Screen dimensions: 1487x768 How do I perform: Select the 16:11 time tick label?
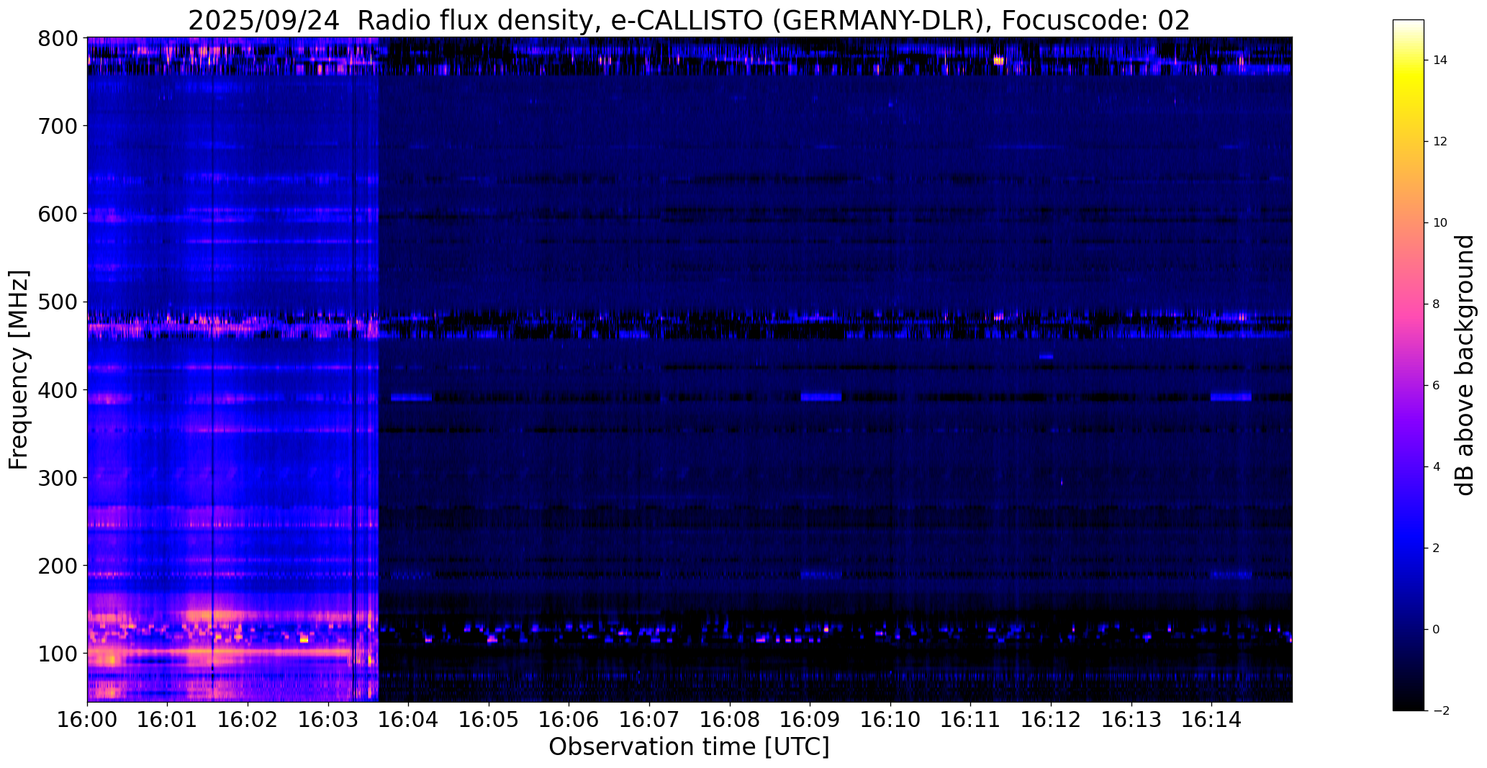click(x=970, y=720)
